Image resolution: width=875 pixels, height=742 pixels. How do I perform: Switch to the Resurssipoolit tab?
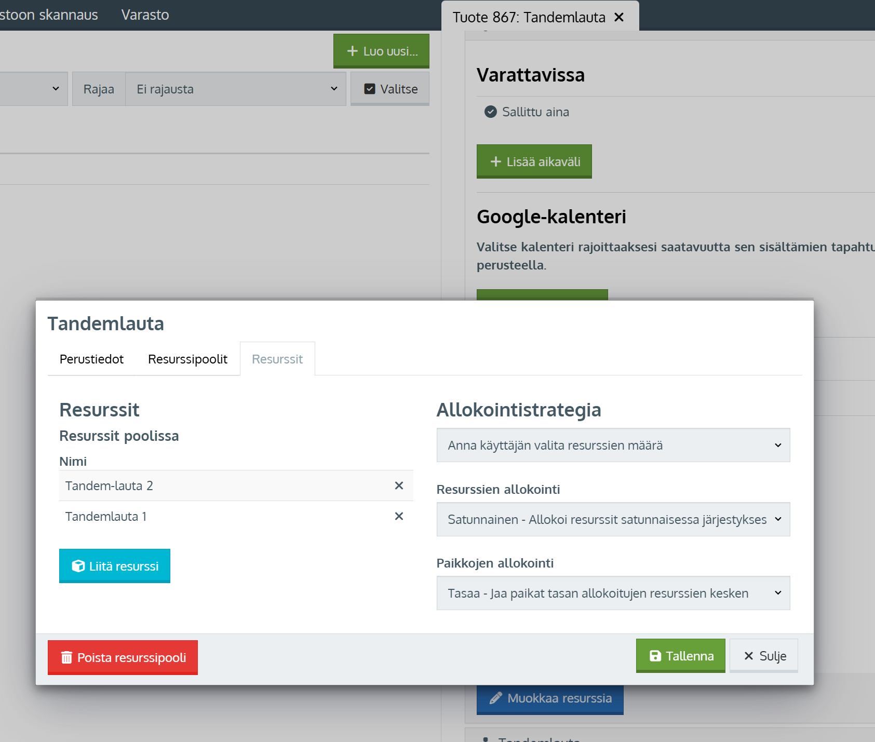(x=187, y=359)
